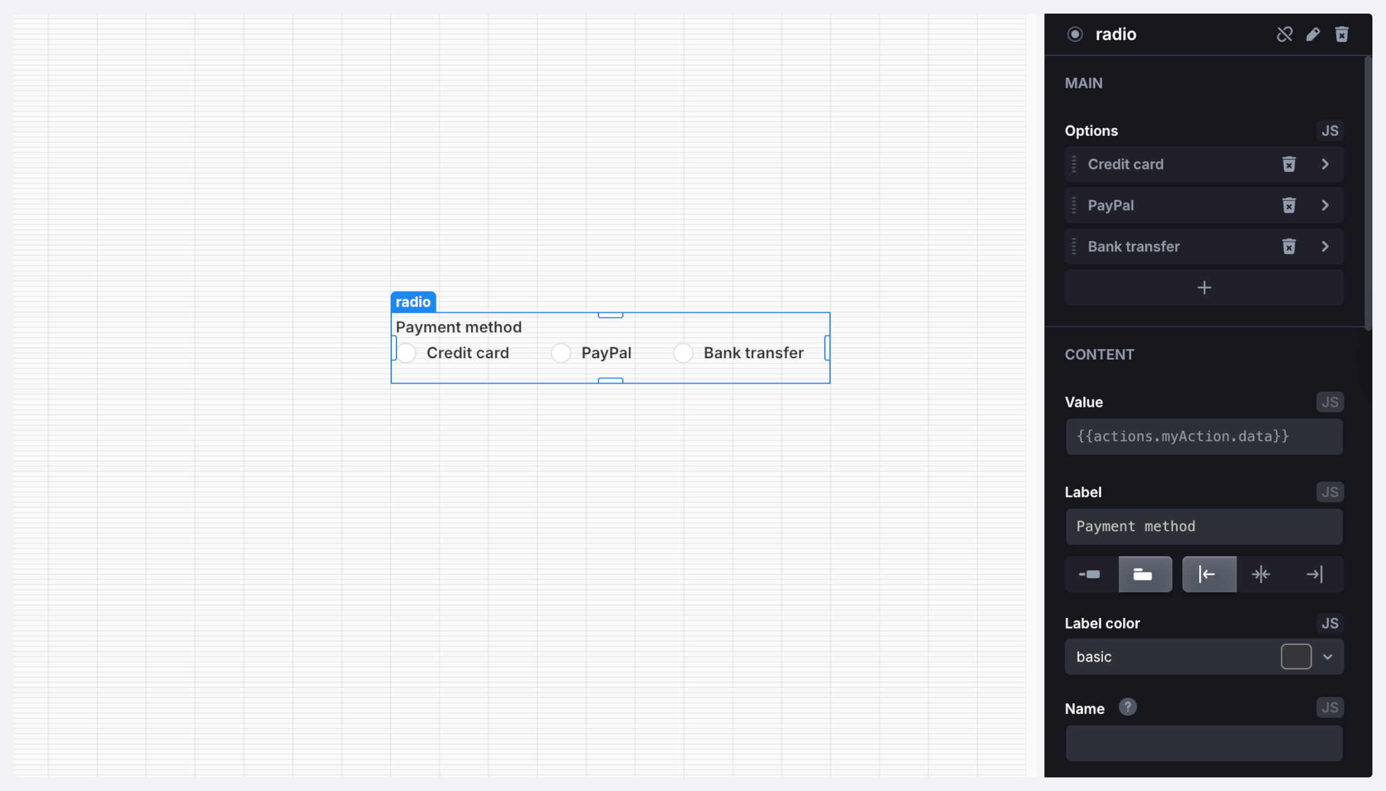This screenshot has width=1386, height=791.
Task: Select the PayPal radio button
Action: pyautogui.click(x=561, y=353)
